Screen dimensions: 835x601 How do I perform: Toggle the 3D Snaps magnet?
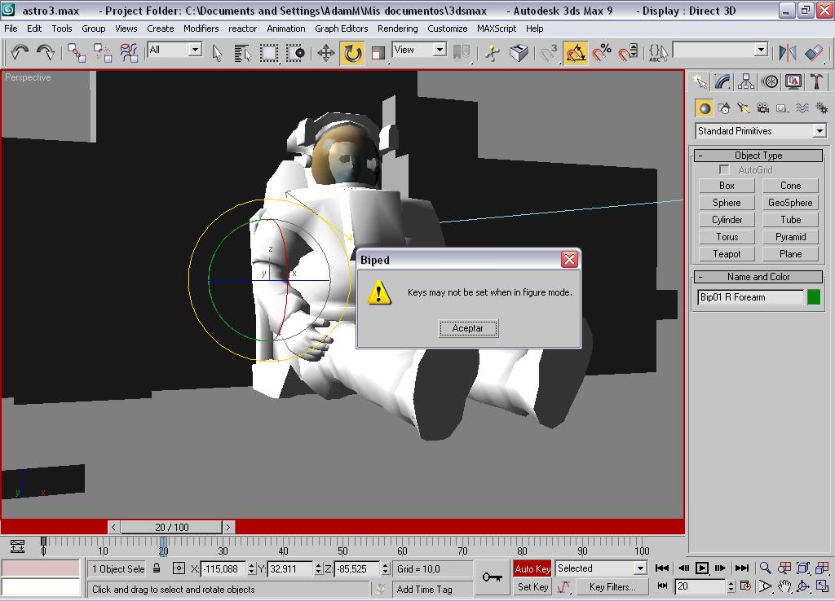click(549, 53)
